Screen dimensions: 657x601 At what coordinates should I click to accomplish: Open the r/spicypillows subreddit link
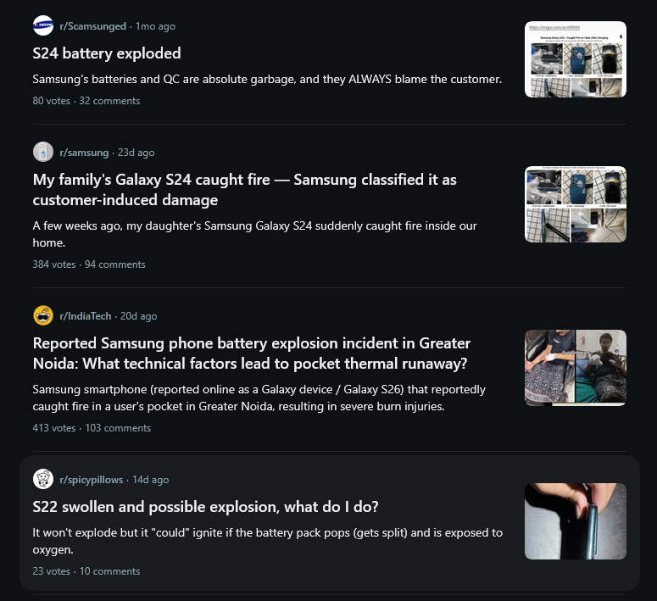pos(92,480)
